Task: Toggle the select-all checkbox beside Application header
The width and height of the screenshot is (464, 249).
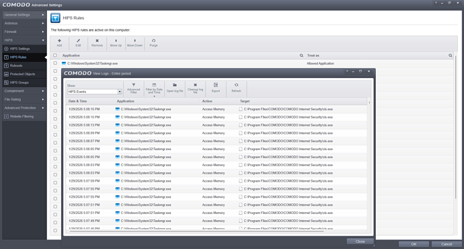Action: pos(55,55)
